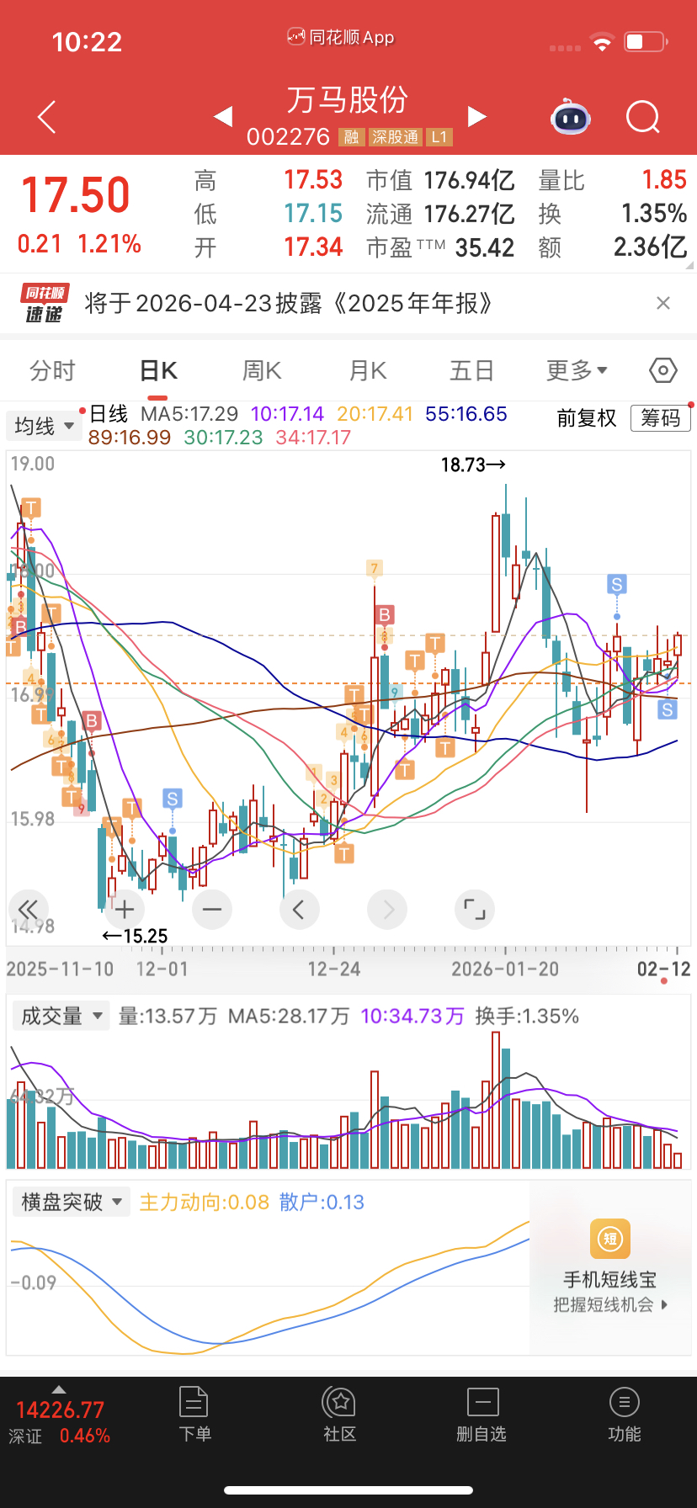Tap the orange 20:17.41 moving average label
The height and width of the screenshot is (1508, 697).
point(375,414)
